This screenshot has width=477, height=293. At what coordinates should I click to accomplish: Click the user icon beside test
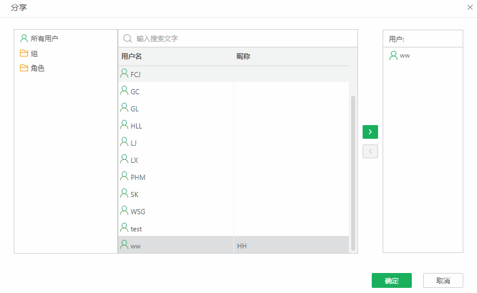124,228
